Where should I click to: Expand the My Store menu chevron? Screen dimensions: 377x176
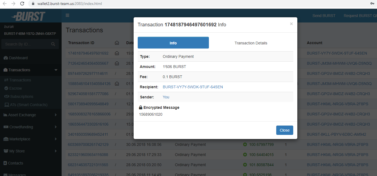pyautogui.click(x=56, y=151)
